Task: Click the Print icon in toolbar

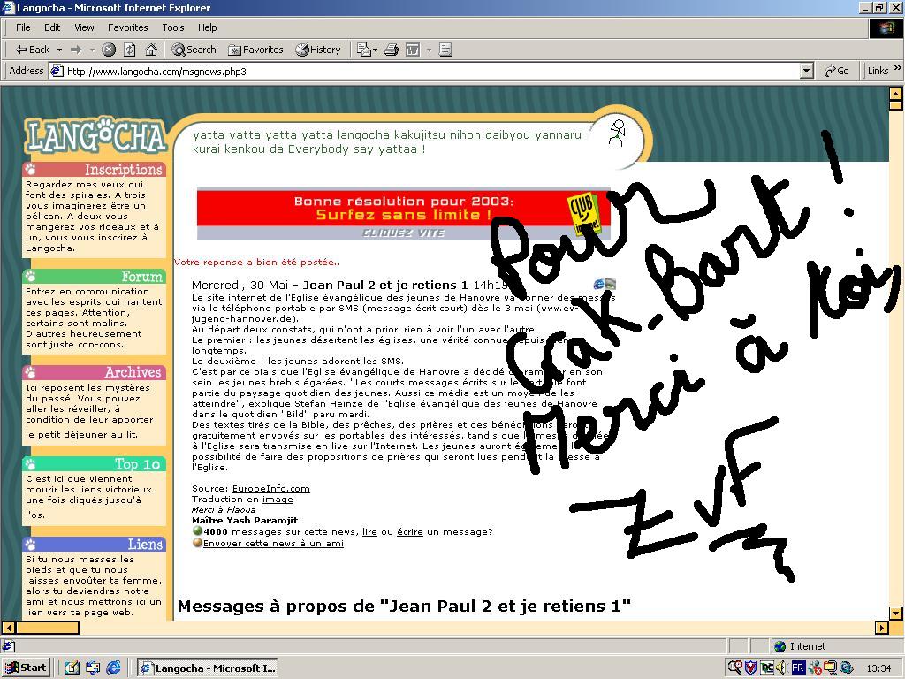Action: (x=392, y=50)
